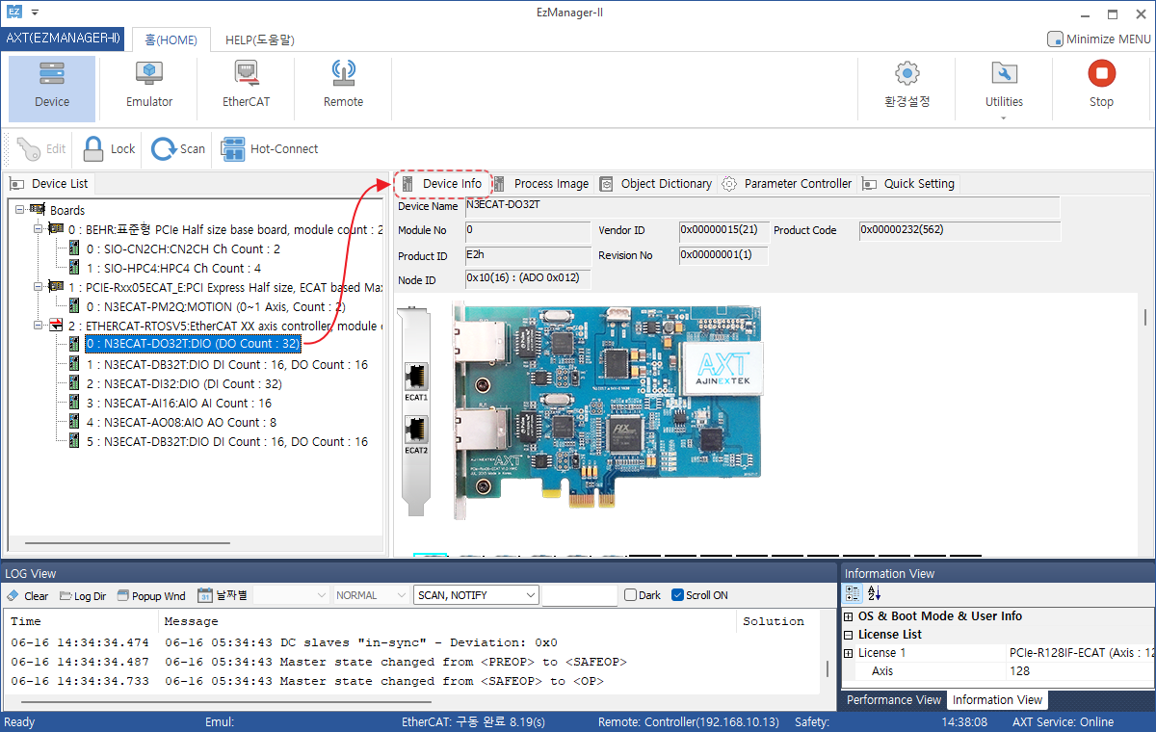Select the Device List panel tab
The height and width of the screenshot is (732, 1156).
pyautogui.click(x=49, y=184)
